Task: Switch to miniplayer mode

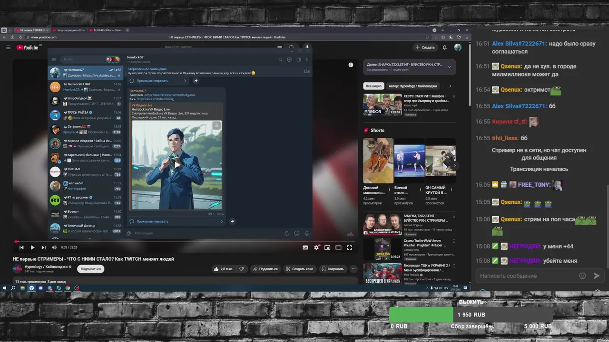Action: (x=327, y=247)
